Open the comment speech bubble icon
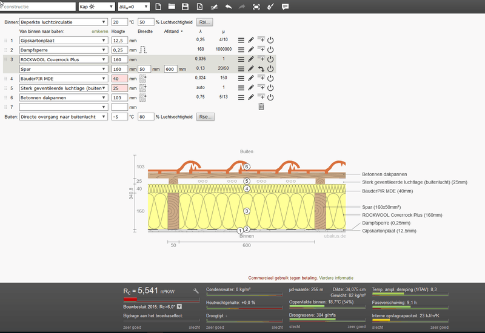Image resolution: width=485 pixels, height=333 pixels. click(x=285, y=7)
